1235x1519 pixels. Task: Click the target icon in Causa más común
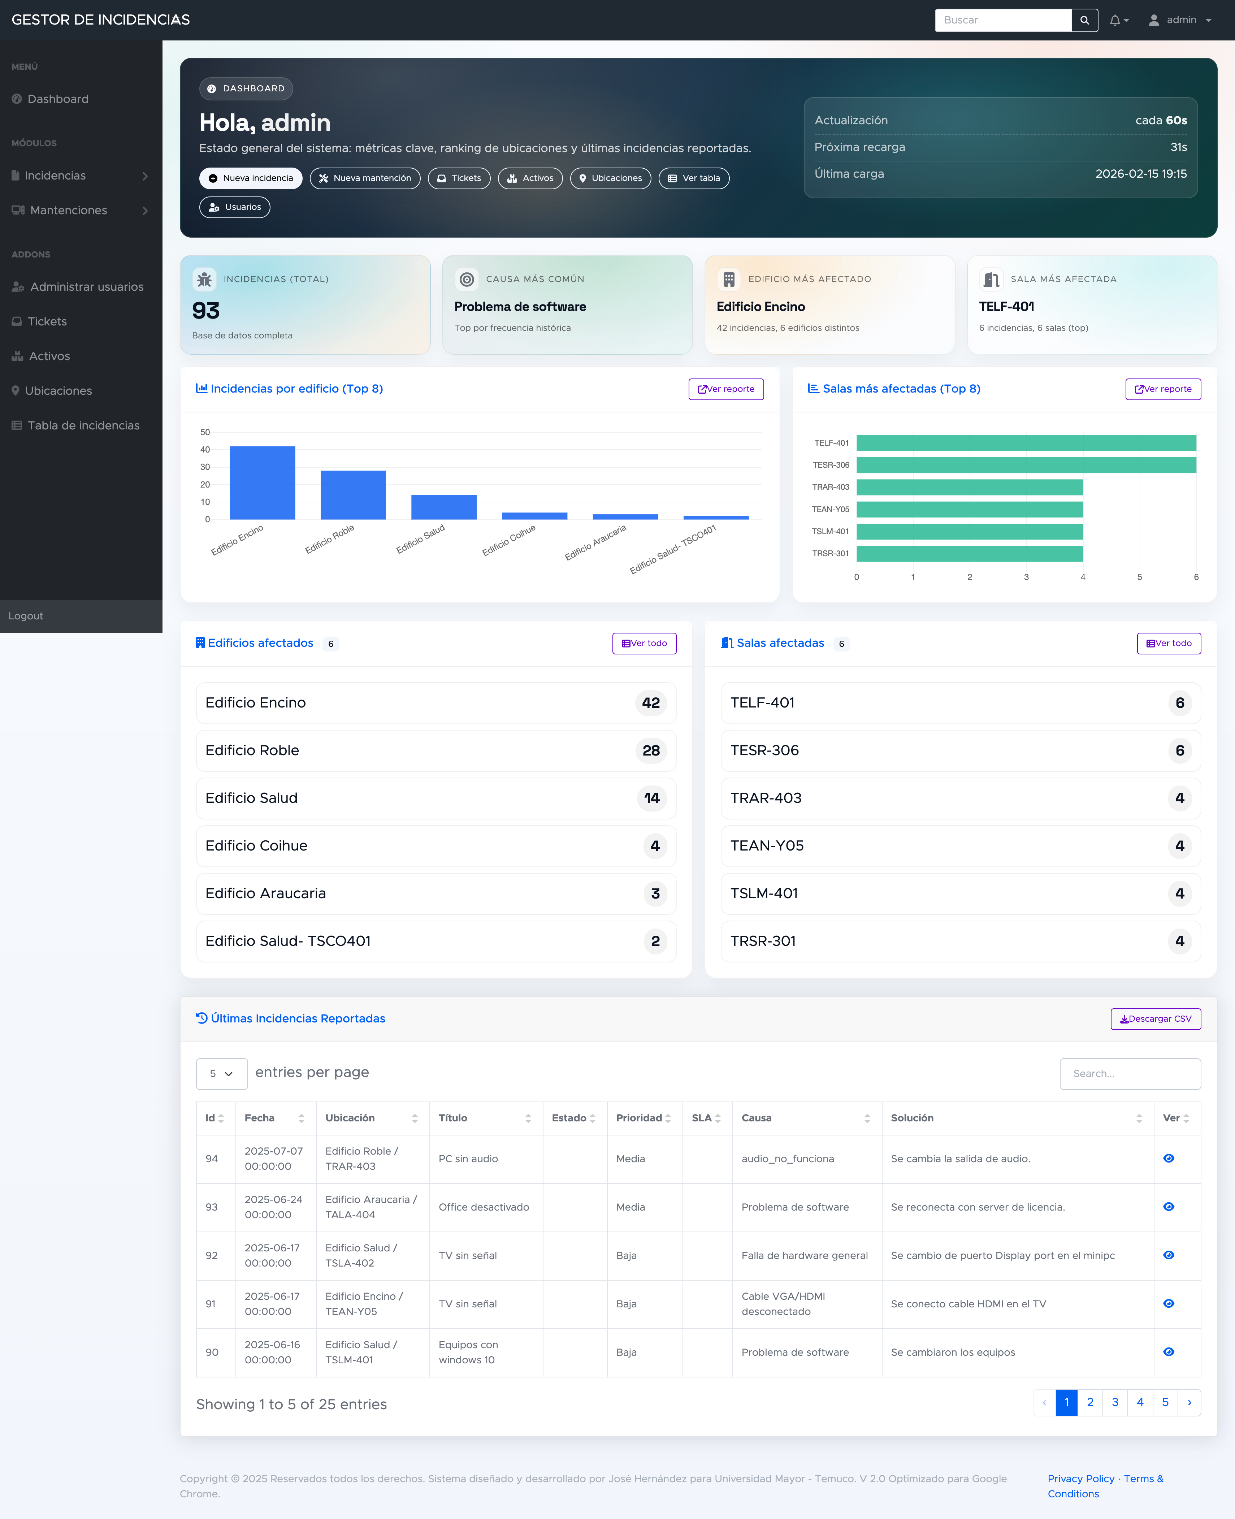[467, 280]
